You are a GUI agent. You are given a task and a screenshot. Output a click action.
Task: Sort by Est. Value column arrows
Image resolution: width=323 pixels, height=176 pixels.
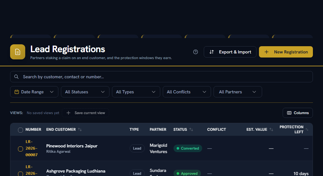(271, 129)
